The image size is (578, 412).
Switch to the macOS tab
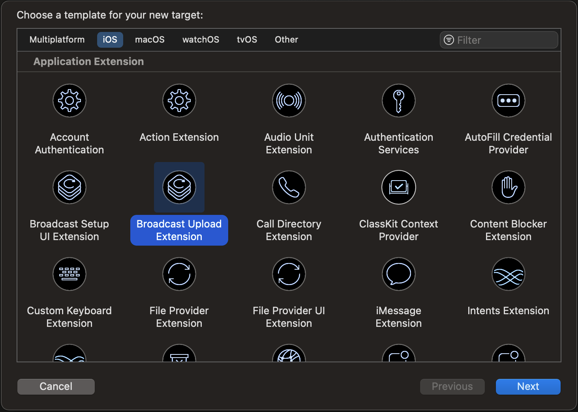click(x=150, y=40)
